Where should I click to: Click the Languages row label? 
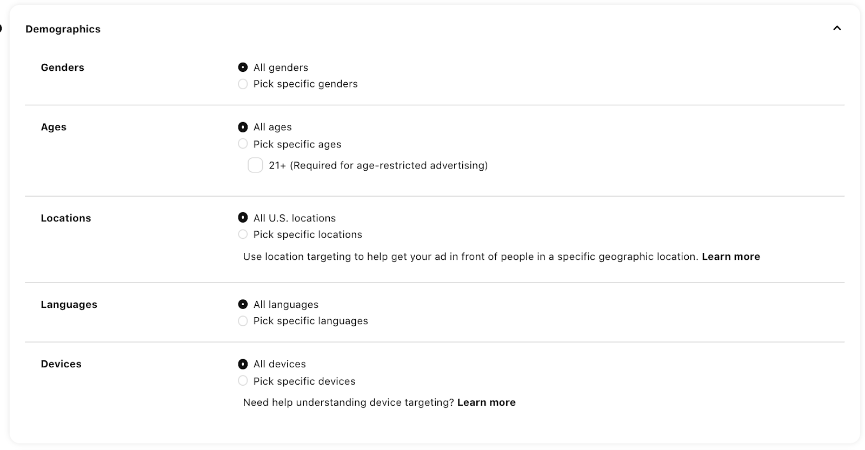(69, 305)
